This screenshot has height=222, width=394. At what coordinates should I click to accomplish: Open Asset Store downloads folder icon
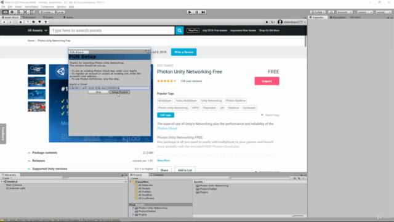33,22
